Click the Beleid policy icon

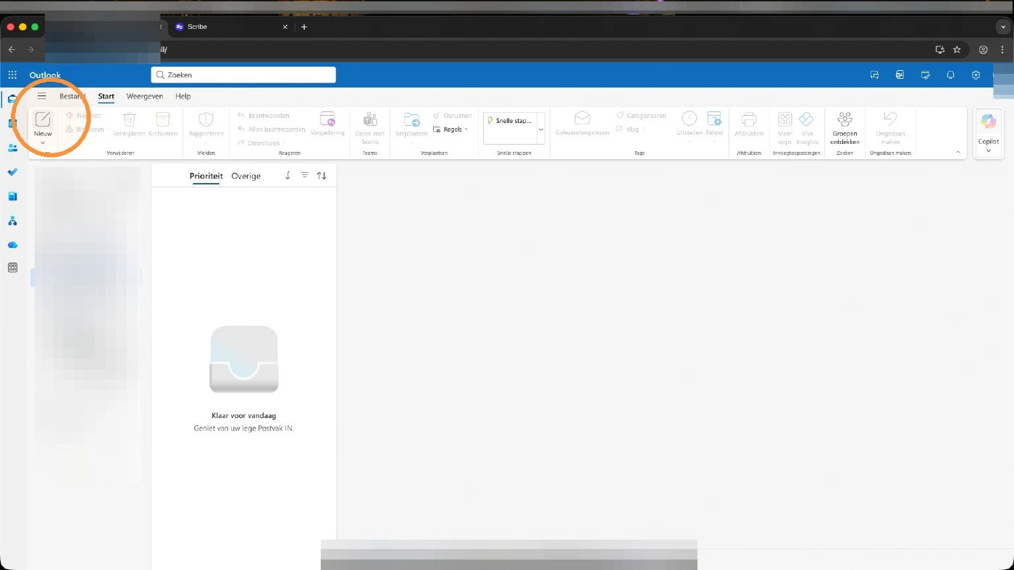pyautogui.click(x=714, y=119)
